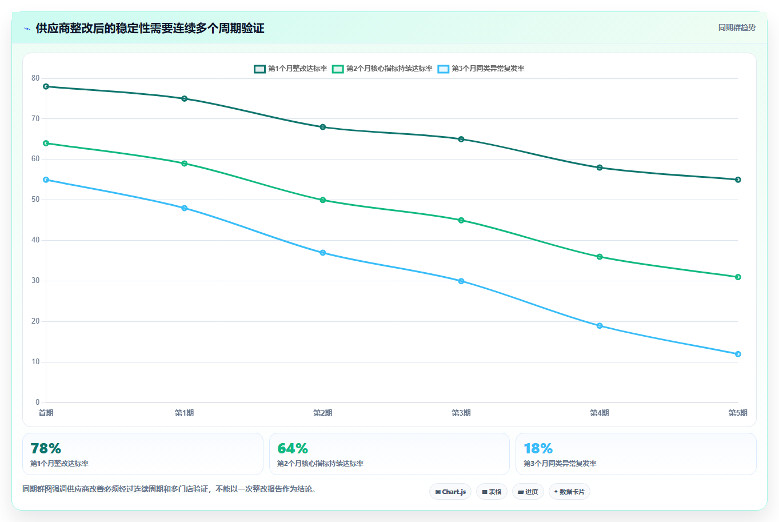Open the 18% 第3个月同类异常复发率 stat card
This screenshot has width=779, height=522.
coord(636,454)
